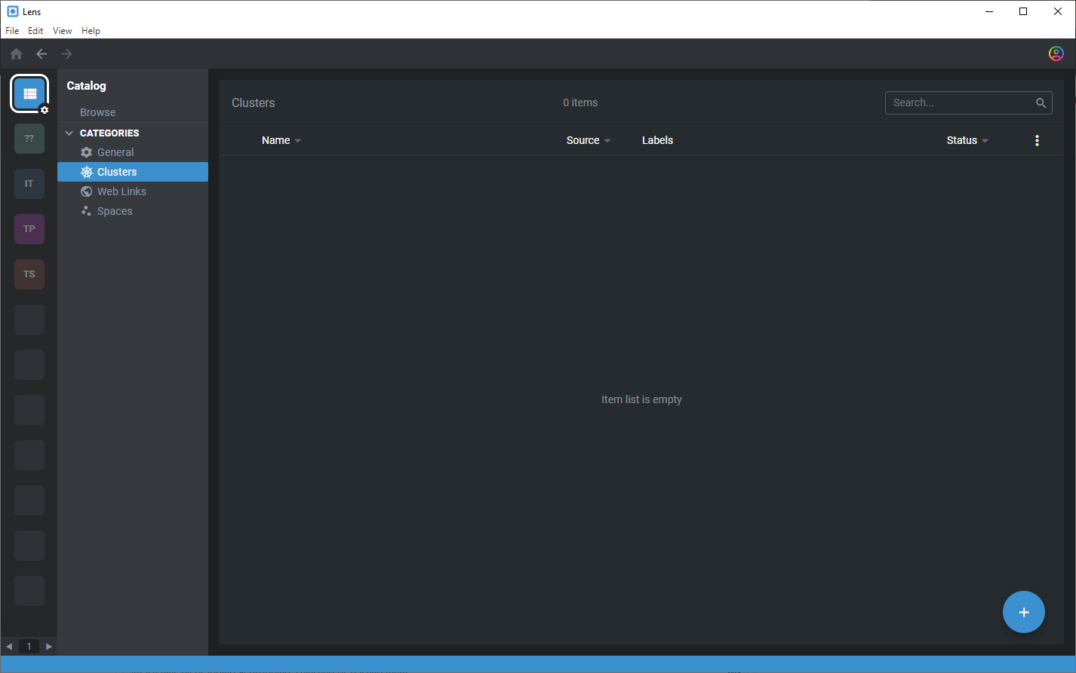Open the '??' hotbar item
Viewport: 1076px width, 673px height.
pyautogui.click(x=29, y=139)
